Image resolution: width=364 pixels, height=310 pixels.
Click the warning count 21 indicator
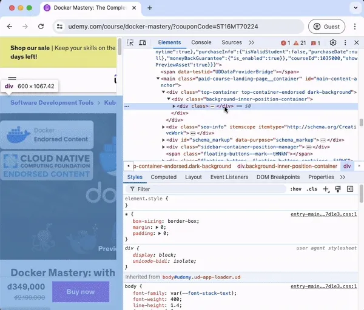(x=300, y=43)
